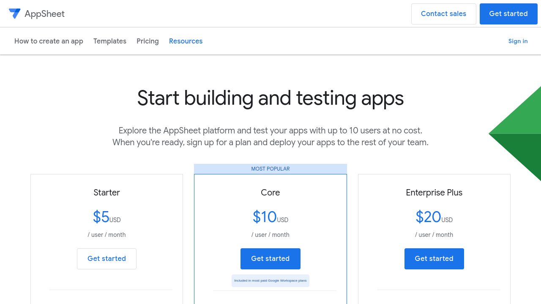This screenshot has width=541, height=304.
Task: Select the Enterprise Plus plan title
Action: coord(434,193)
